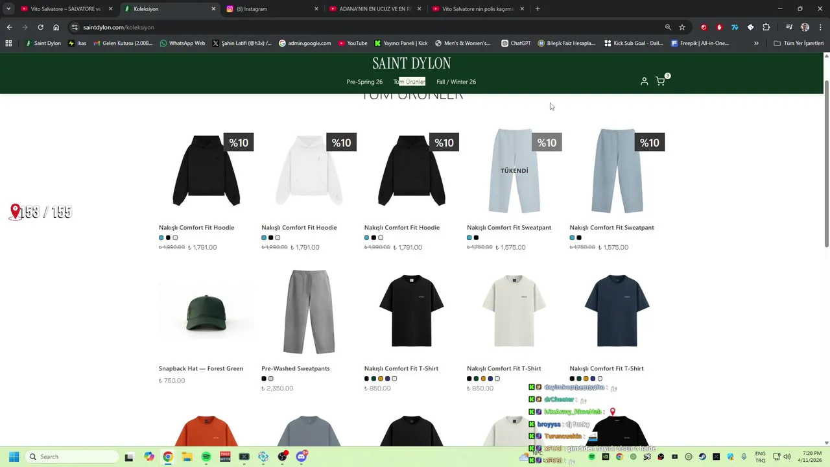
Task: Open Copilot from the taskbar
Action: [149, 457]
